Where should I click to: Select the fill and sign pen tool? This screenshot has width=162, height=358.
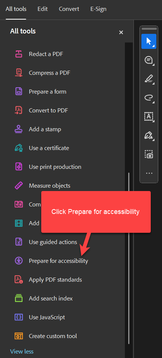tap(149, 135)
